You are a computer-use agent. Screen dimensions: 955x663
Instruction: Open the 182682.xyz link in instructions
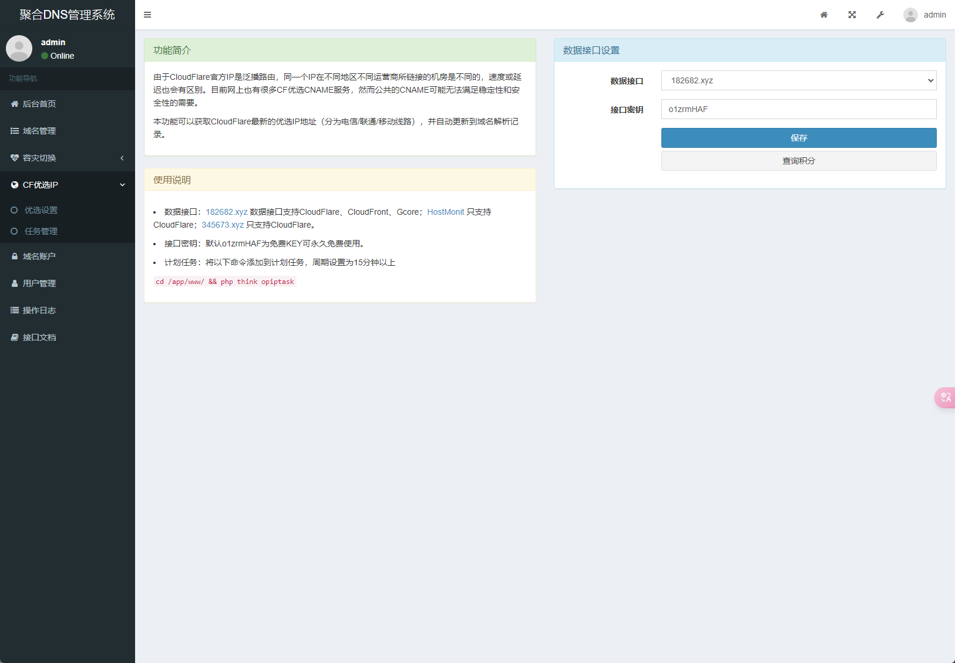(227, 212)
